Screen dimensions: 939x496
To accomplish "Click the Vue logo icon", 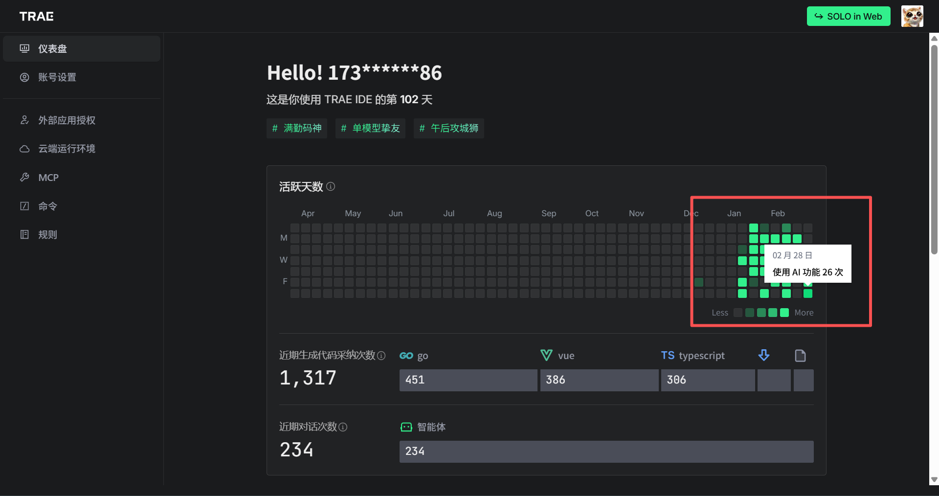I will coord(546,355).
